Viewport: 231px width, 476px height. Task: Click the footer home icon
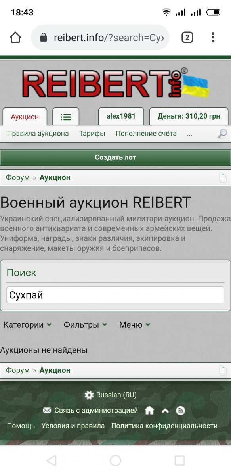pyautogui.click(x=149, y=411)
